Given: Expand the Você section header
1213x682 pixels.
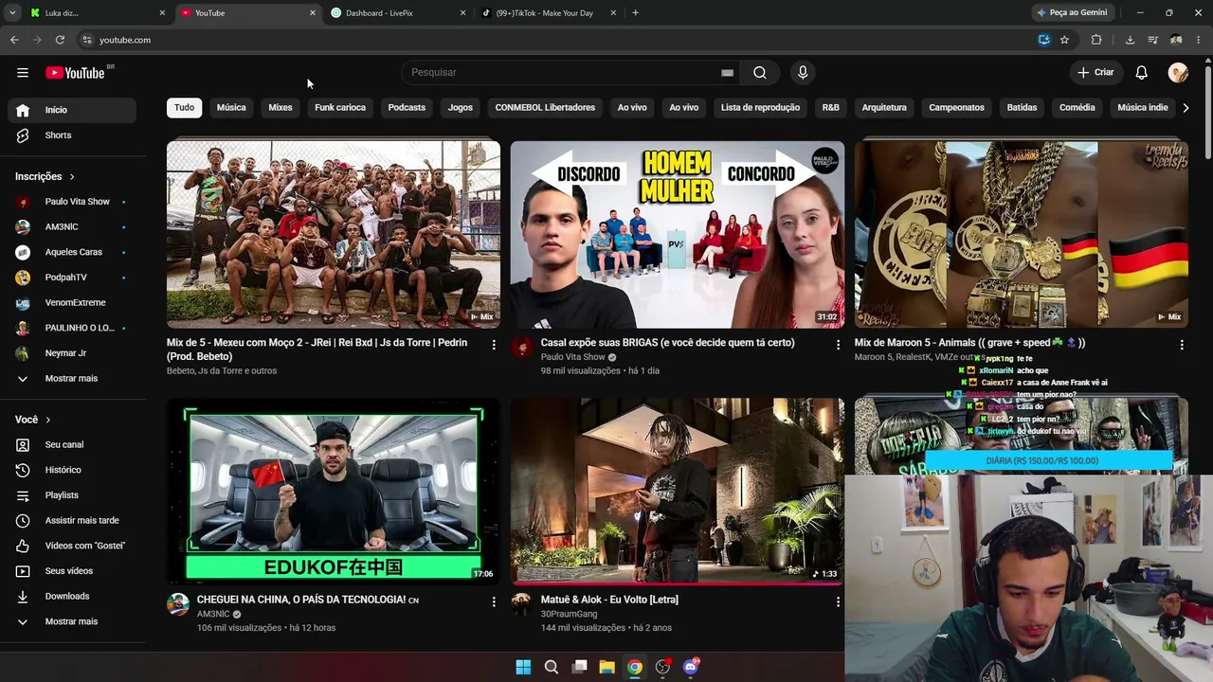Looking at the screenshot, I should coord(33,420).
